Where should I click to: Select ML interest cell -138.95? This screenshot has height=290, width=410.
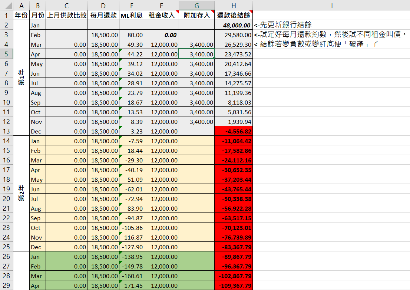pos(132,257)
